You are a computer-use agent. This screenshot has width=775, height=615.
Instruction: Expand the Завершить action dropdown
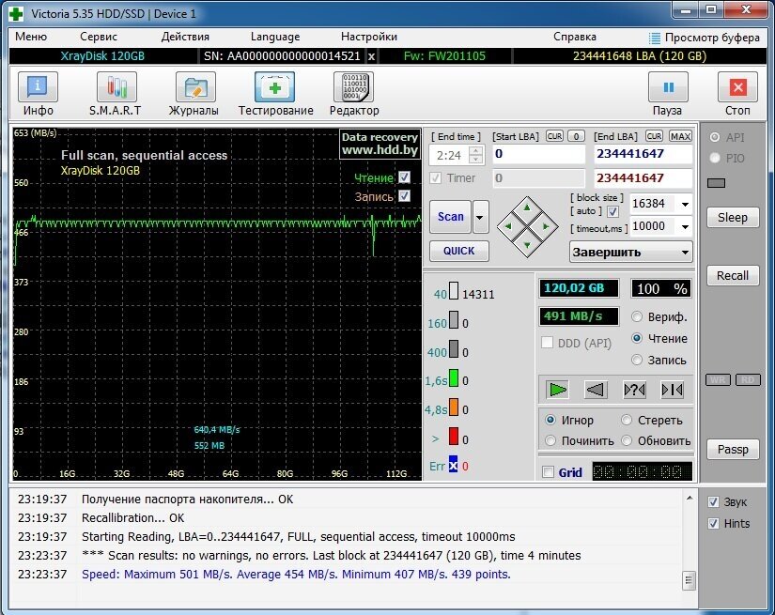click(631, 252)
